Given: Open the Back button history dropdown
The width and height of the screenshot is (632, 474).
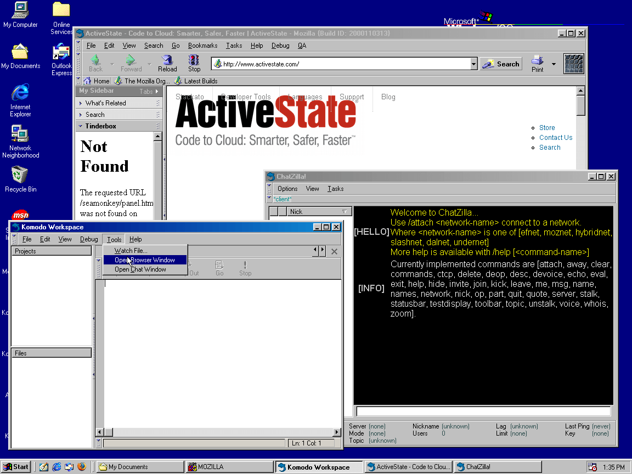Looking at the screenshot, I should pyautogui.click(x=112, y=64).
